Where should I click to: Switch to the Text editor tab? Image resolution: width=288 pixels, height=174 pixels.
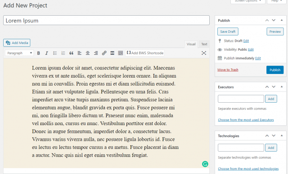pyautogui.click(x=204, y=44)
